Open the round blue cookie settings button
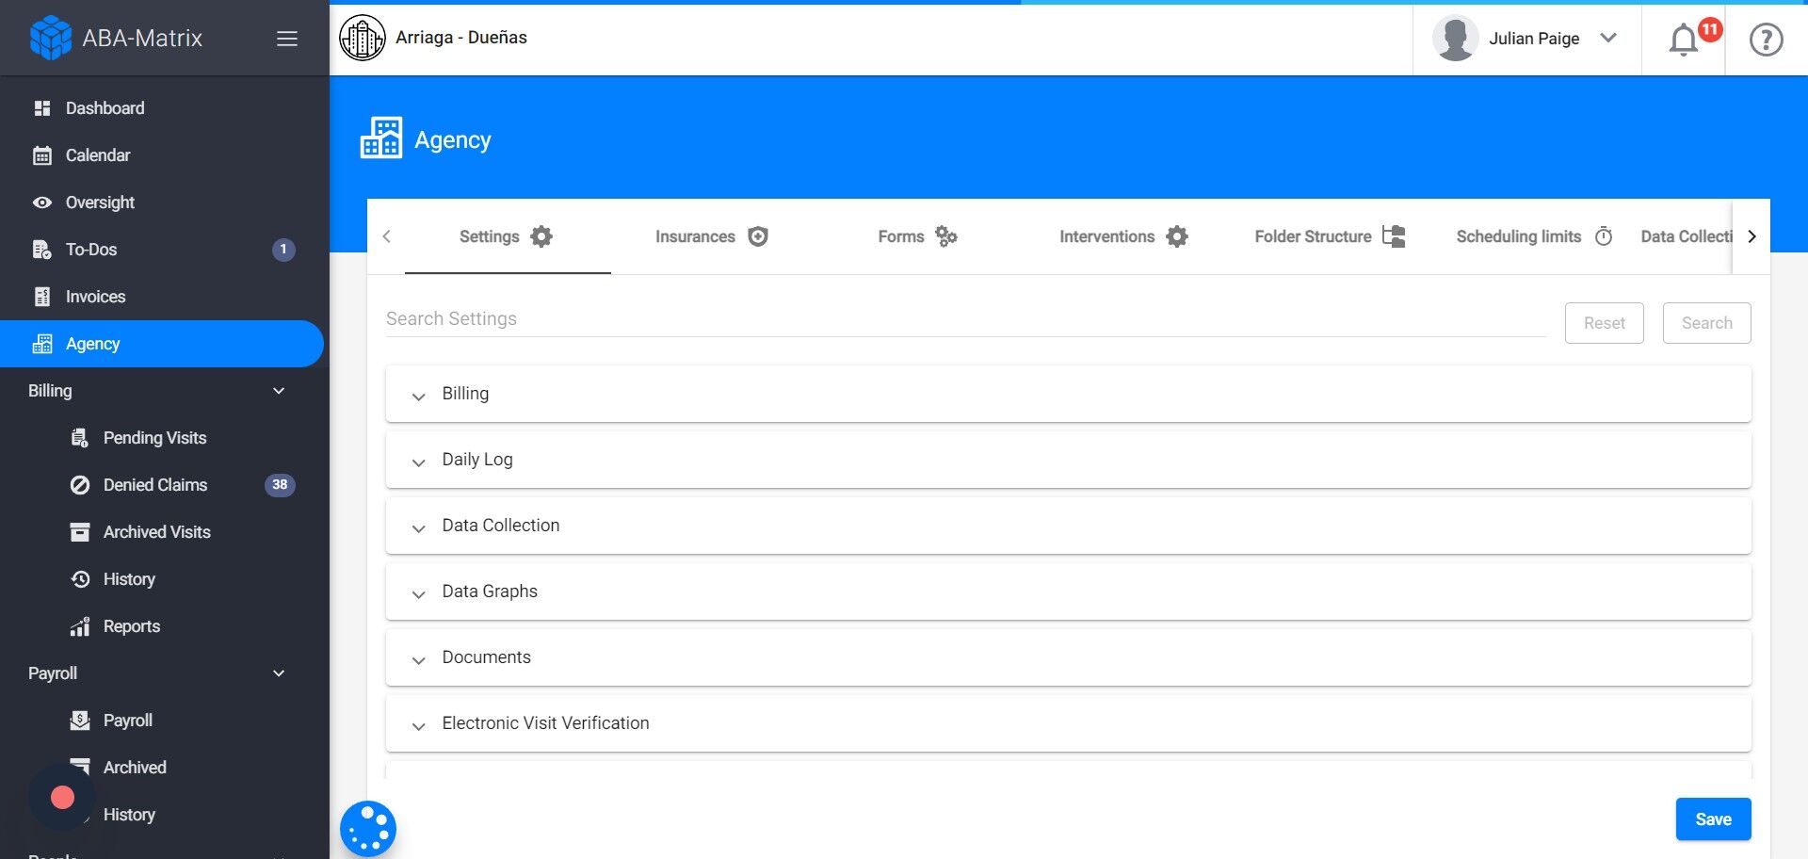Viewport: 1808px width, 859px height. [x=368, y=830]
